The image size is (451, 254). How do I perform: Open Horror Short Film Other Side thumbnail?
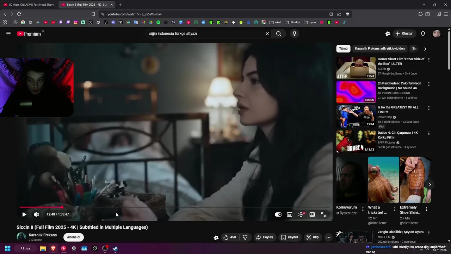[x=356, y=68]
